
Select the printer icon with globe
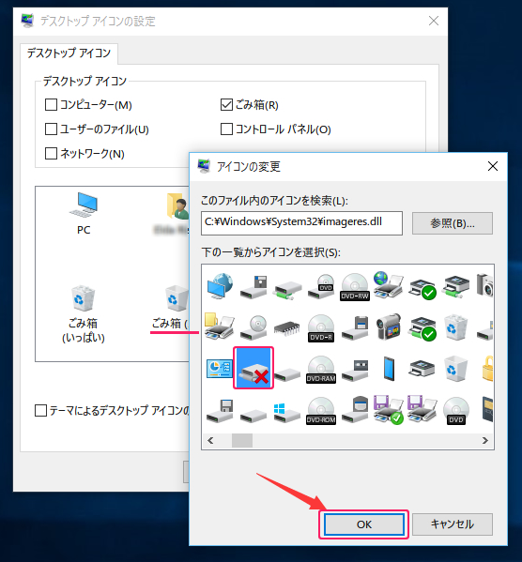tap(389, 285)
